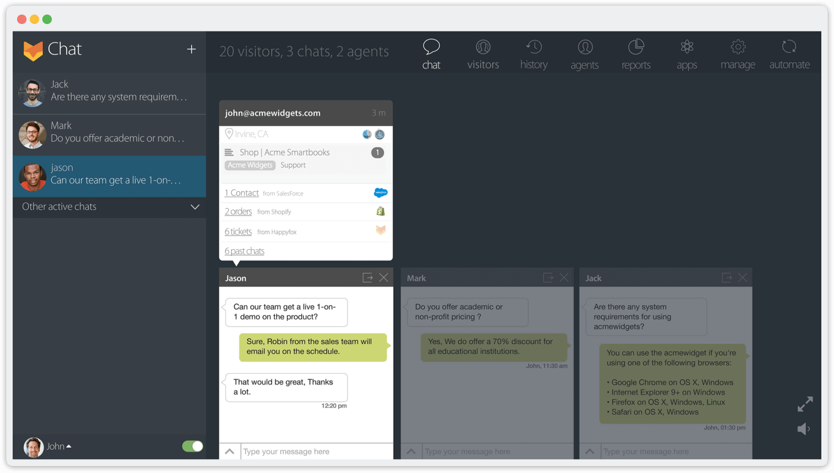The width and height of the screenshot is (834, 473).
Task: Open the 1 Contact Salesforce link
Action: (x=242, y=193)
